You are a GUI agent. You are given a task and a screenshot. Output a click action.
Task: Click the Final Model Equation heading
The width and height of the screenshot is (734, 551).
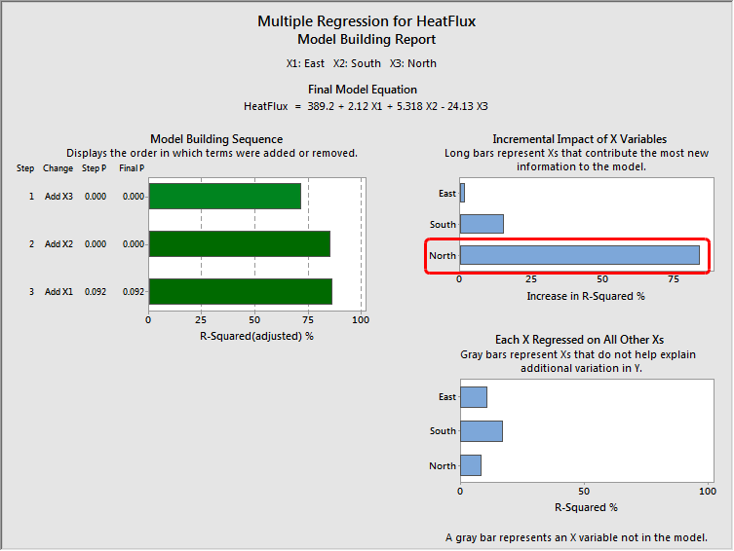pyautogui.click(x=367, y=90)
